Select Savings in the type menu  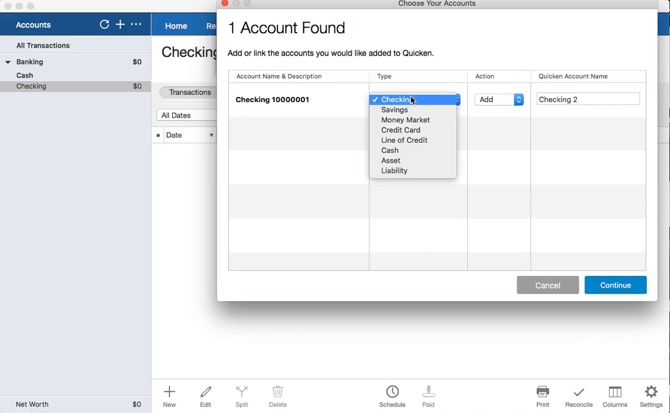[413, 110]
